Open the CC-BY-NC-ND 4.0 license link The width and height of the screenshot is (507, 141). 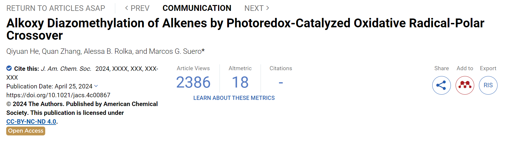[x=31, y=122]
